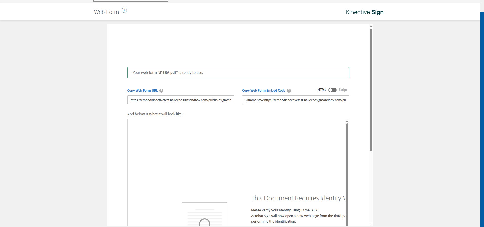
Task: Click the outer panel vertical scrollbar thumb
Action: [371, 90]
